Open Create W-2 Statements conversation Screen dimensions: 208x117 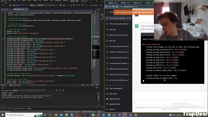tap(118, 52)
